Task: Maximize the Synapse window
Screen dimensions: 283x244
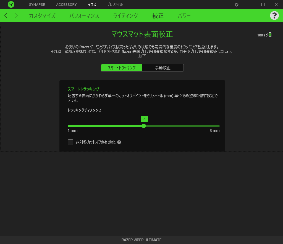Action: click(263, 5)
